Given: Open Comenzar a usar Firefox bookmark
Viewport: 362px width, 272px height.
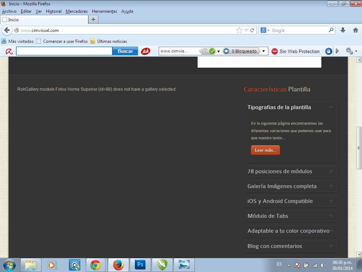Looking at the screenshot, I should (x=62, y=41).
